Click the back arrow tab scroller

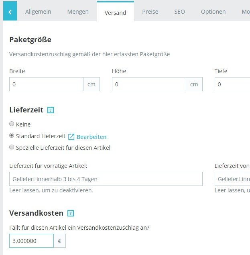pyautogui.click(x=10, y=12)
